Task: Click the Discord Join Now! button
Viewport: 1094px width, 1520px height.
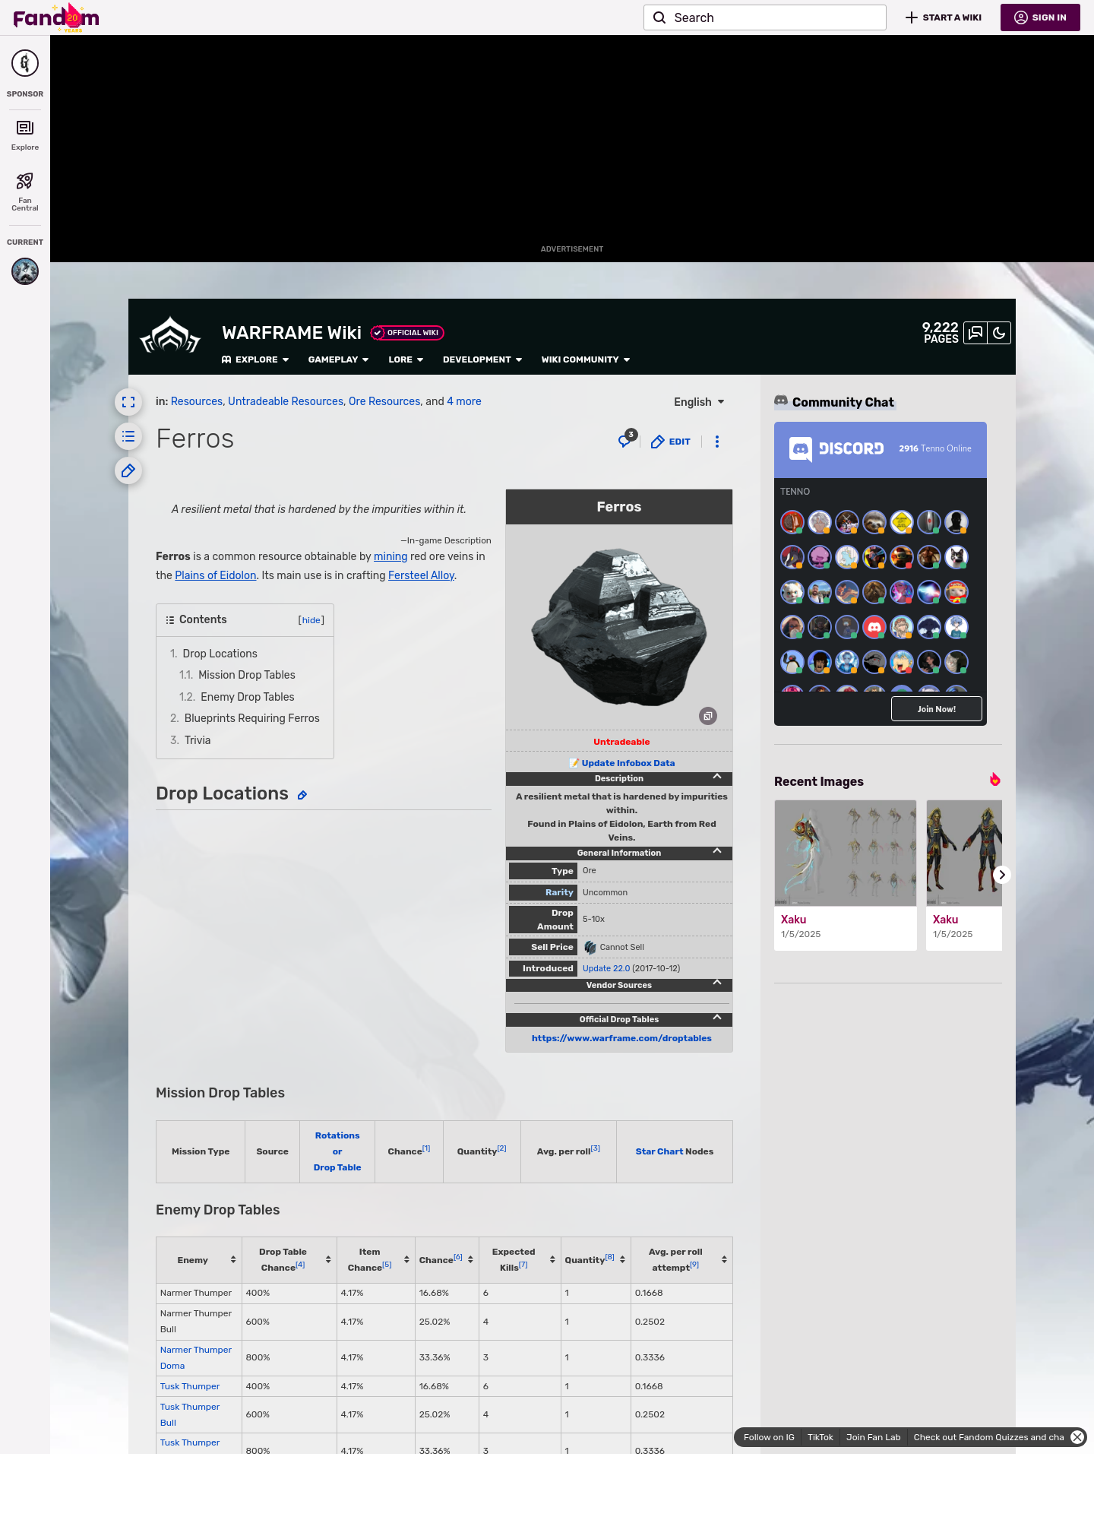Action: pos(937,709)
